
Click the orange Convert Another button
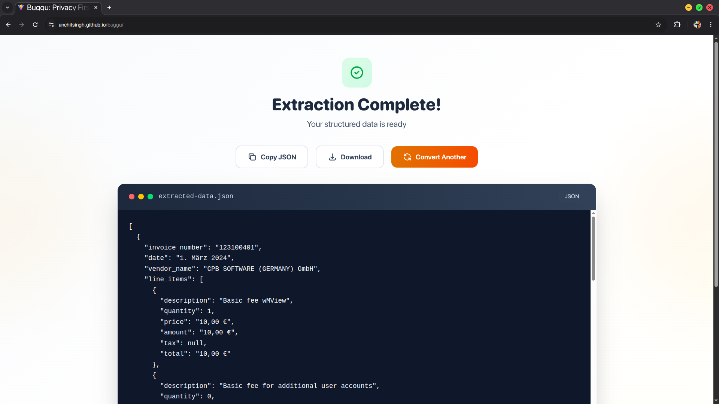[x=434, y=157]
